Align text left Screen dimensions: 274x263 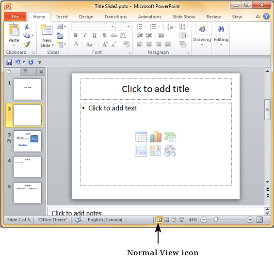140,44
